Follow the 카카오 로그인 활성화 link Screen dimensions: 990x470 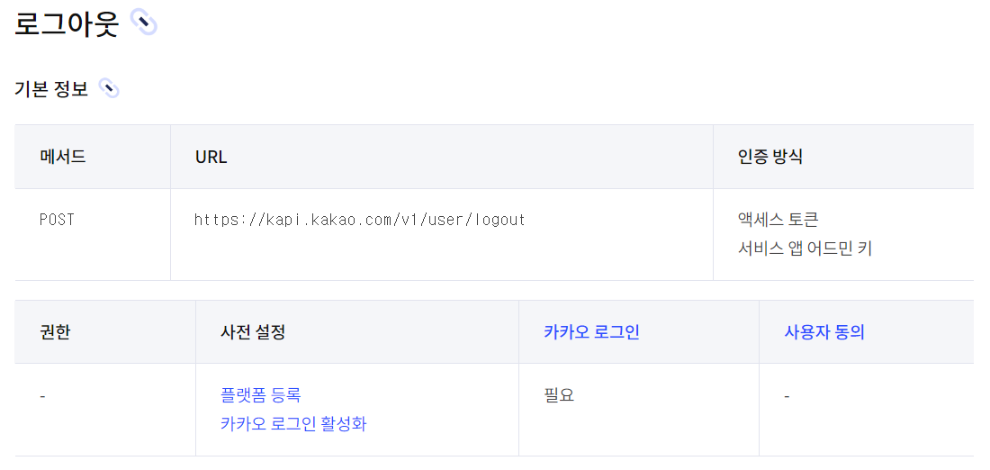tap(293, 424)
